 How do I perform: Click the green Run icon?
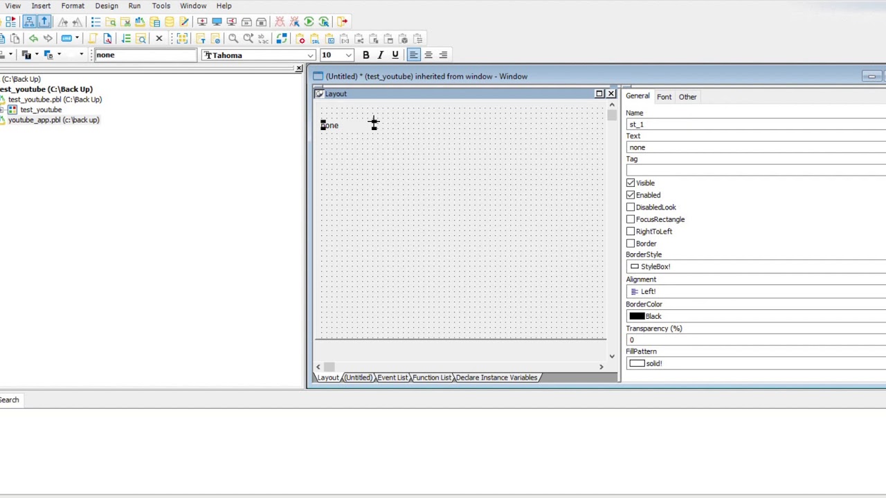coord(309,22)
